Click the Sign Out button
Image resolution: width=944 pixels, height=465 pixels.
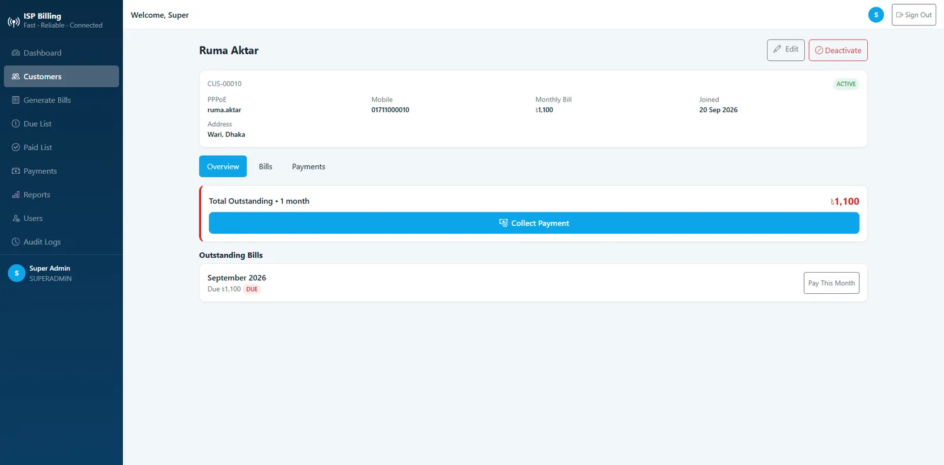coord(914,15)
